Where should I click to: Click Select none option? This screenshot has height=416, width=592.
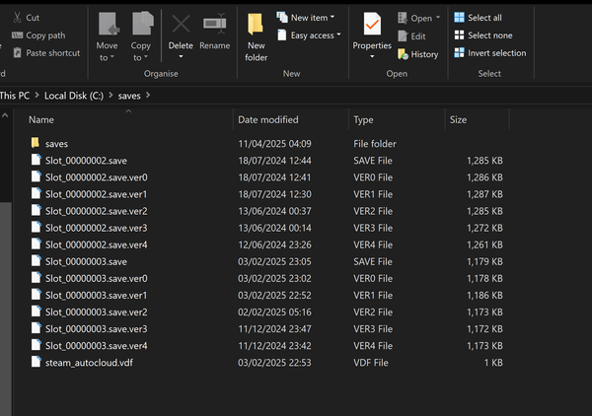pos(489,35)
